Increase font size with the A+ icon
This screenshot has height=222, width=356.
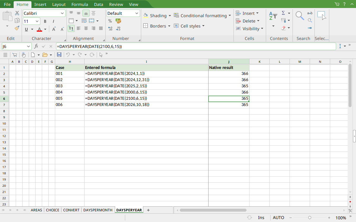pos(54,29)
